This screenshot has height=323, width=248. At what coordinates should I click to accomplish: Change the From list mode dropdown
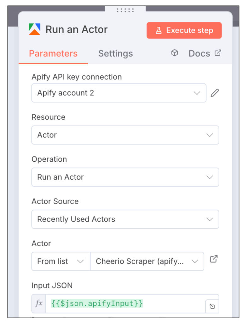61,261
